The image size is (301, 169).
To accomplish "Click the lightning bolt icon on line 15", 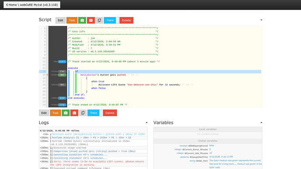I will pos(48,75).
